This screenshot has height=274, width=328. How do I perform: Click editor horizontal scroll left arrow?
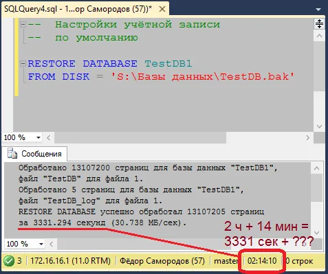coord(49,137)
